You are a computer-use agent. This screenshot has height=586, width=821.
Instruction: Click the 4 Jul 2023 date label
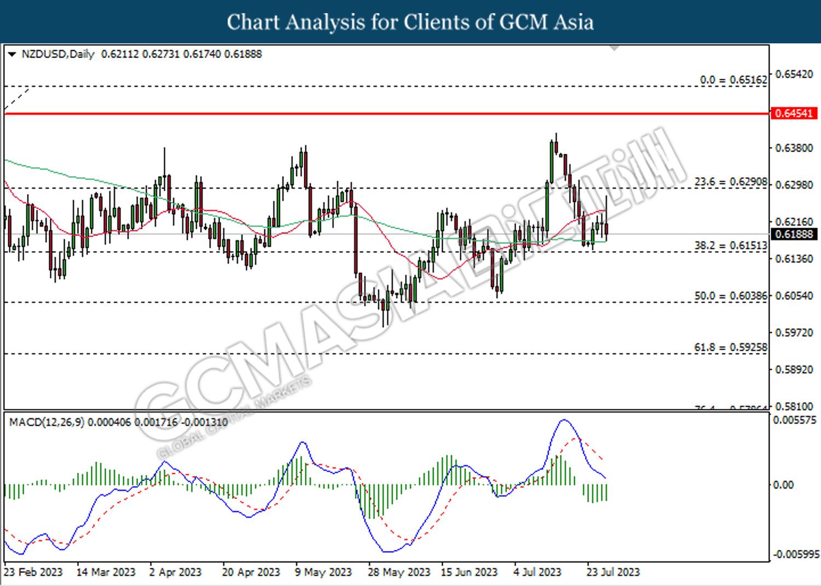tap(537, 572)
